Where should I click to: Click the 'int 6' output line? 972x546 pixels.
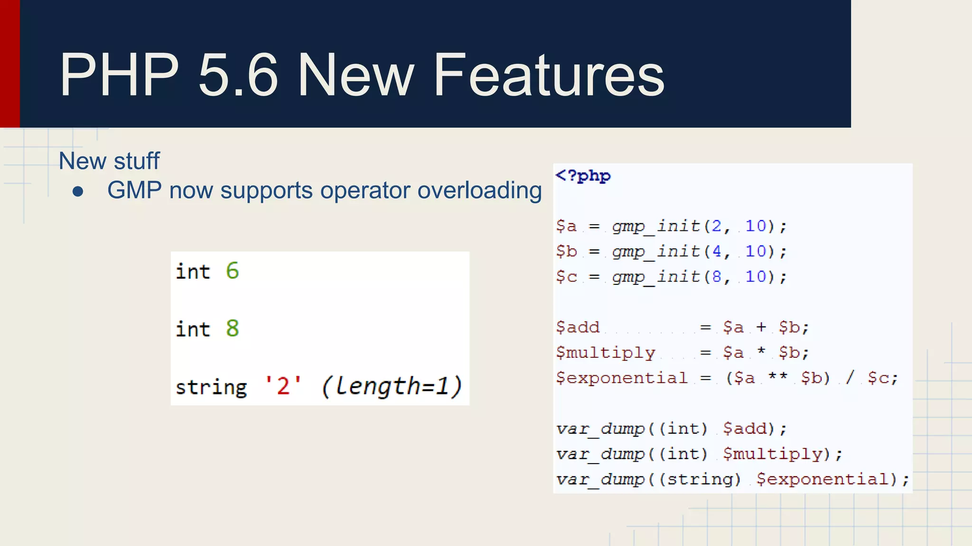[207, 271]
